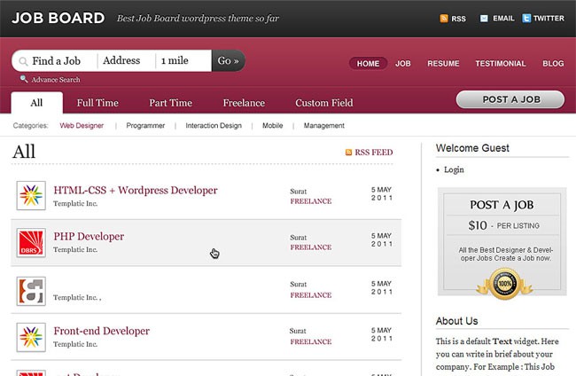Click the logo of the untitled Templatic job
Viewport: 576px width, 376px height.
[x=31, y=291]
